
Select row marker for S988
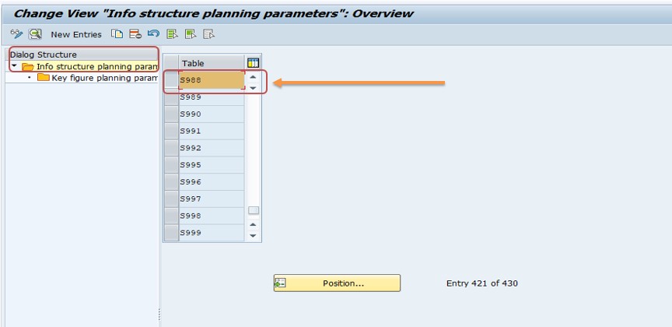pos(172,80)
